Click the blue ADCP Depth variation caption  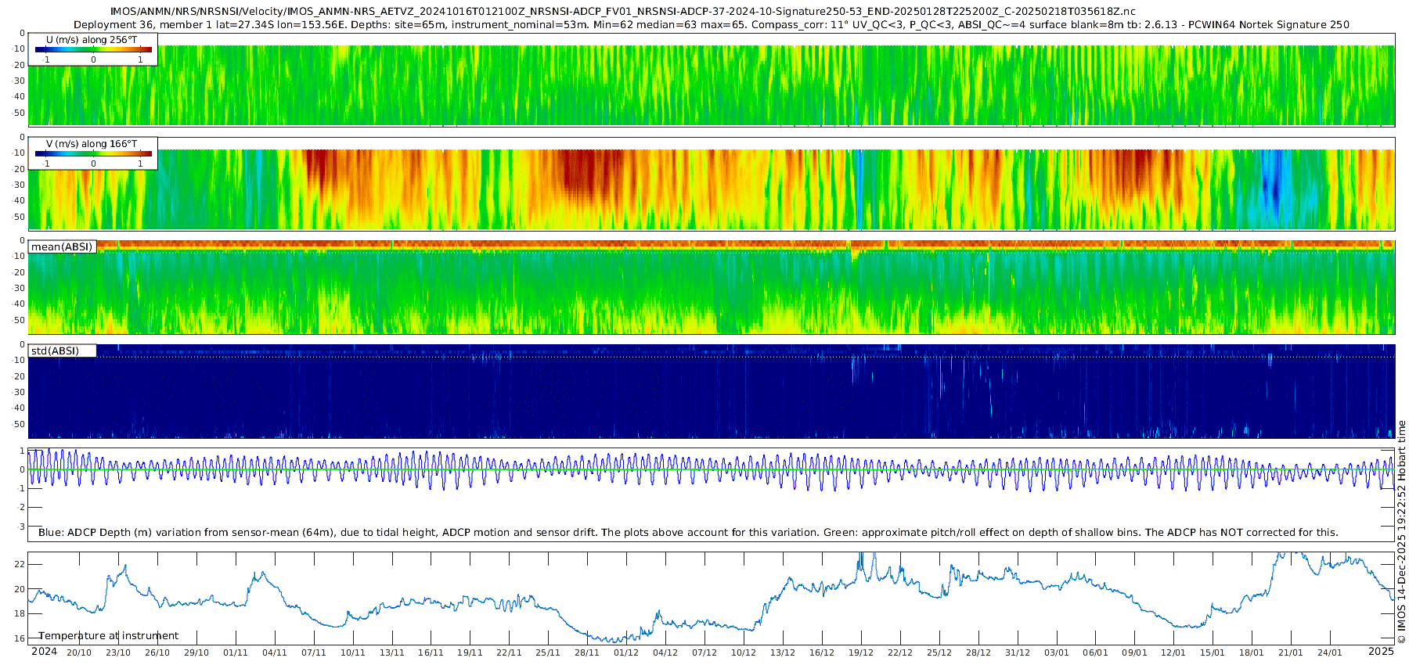688,533
